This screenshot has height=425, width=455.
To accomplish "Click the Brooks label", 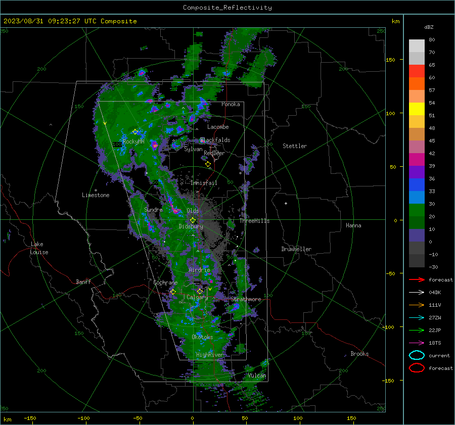I will [x=359, y=354].
